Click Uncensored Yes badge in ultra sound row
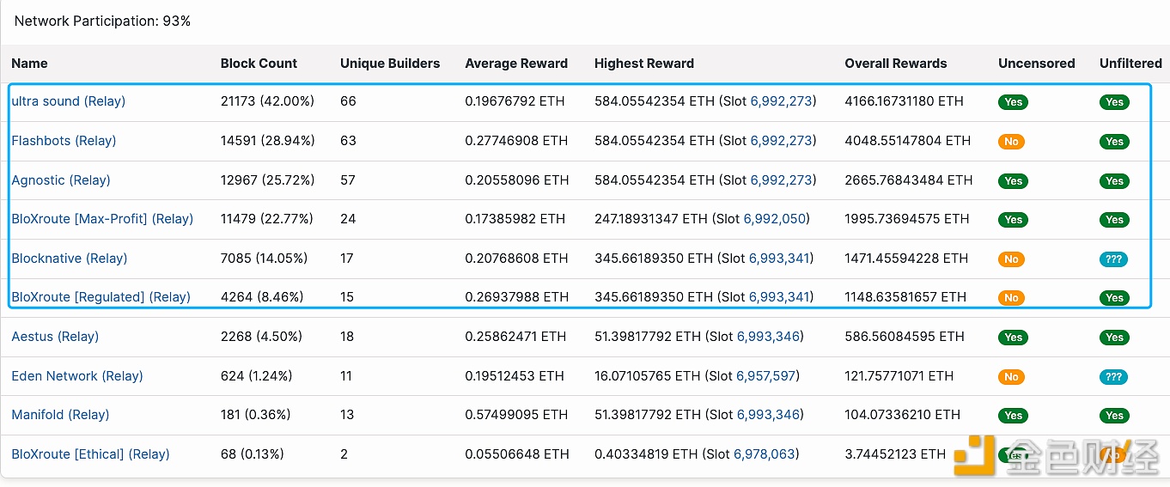The width and height of the screenshot is (1170, 487). (1014, 102)
